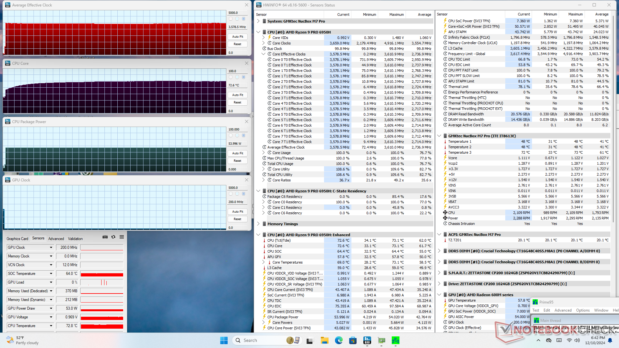Open the Windows Start menu

tap(224, 340)
